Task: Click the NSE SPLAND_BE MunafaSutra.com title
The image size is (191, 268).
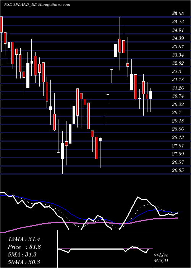Action: coord(37,5)
